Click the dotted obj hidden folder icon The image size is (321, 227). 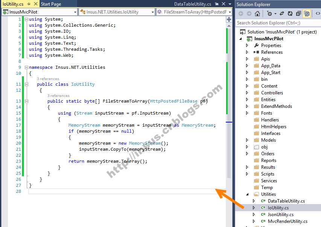click(256, 147)
